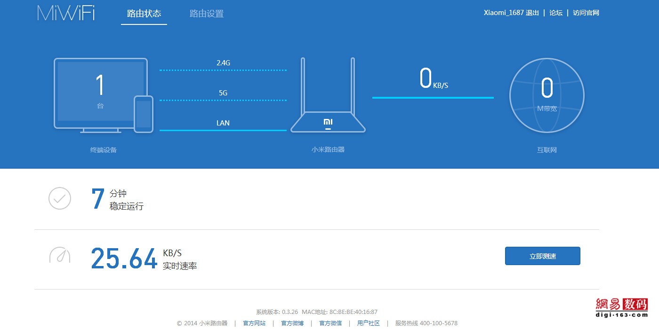The image size is (659, 329).
Task: Open the 官方网站 footer link
Action: click(254, 323)
